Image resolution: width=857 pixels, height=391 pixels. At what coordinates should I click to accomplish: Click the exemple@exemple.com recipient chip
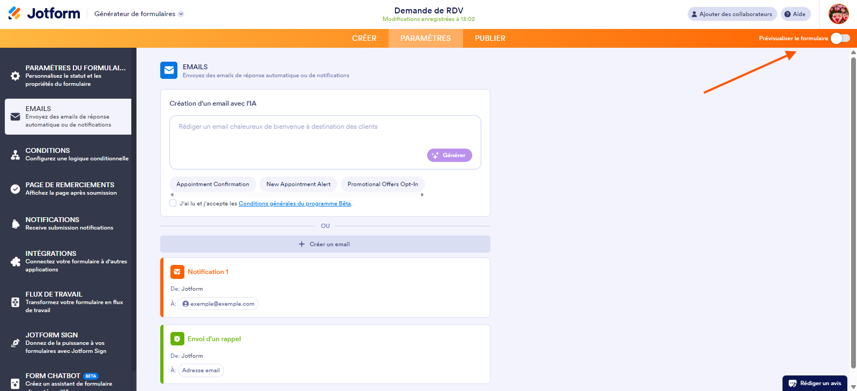click(x=218, y=304)
